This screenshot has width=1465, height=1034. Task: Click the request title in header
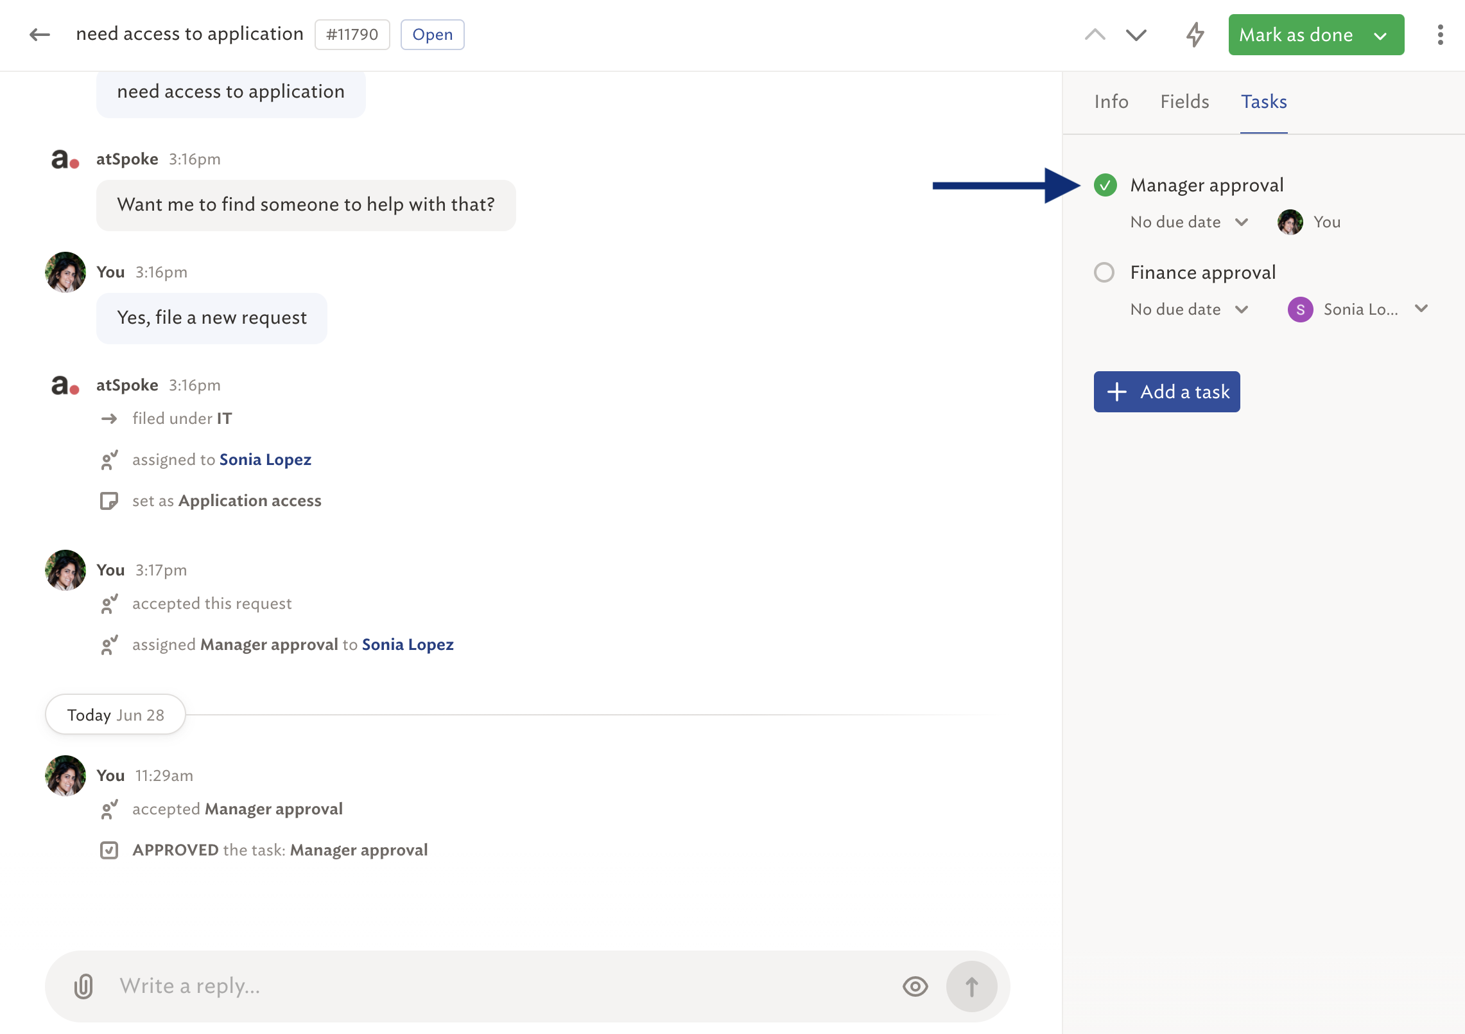point(189,34)
